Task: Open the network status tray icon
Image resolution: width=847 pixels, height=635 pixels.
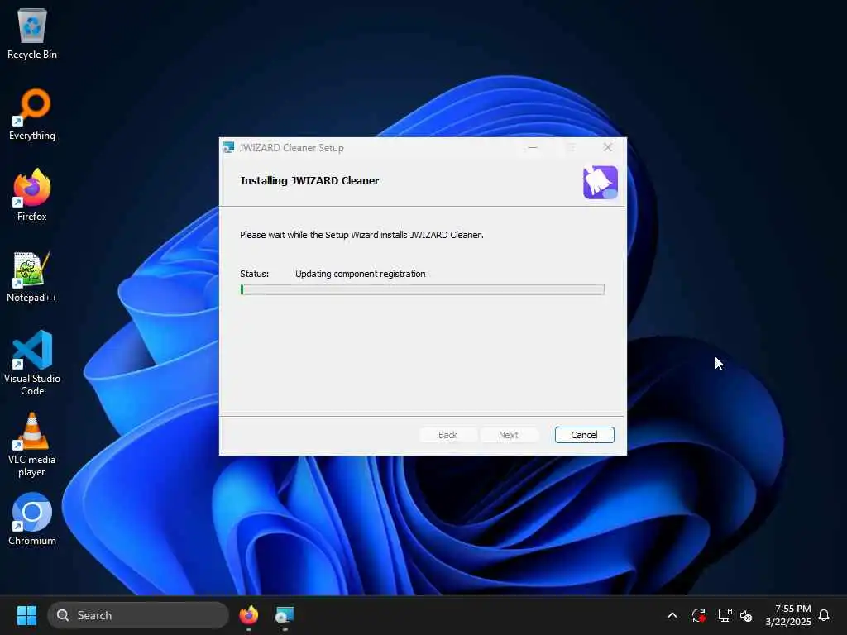Action: tap(725, 615)
